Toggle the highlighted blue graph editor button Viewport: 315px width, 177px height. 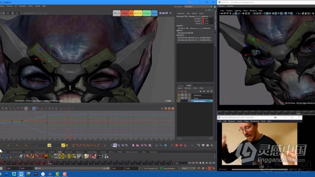[34, 109]
